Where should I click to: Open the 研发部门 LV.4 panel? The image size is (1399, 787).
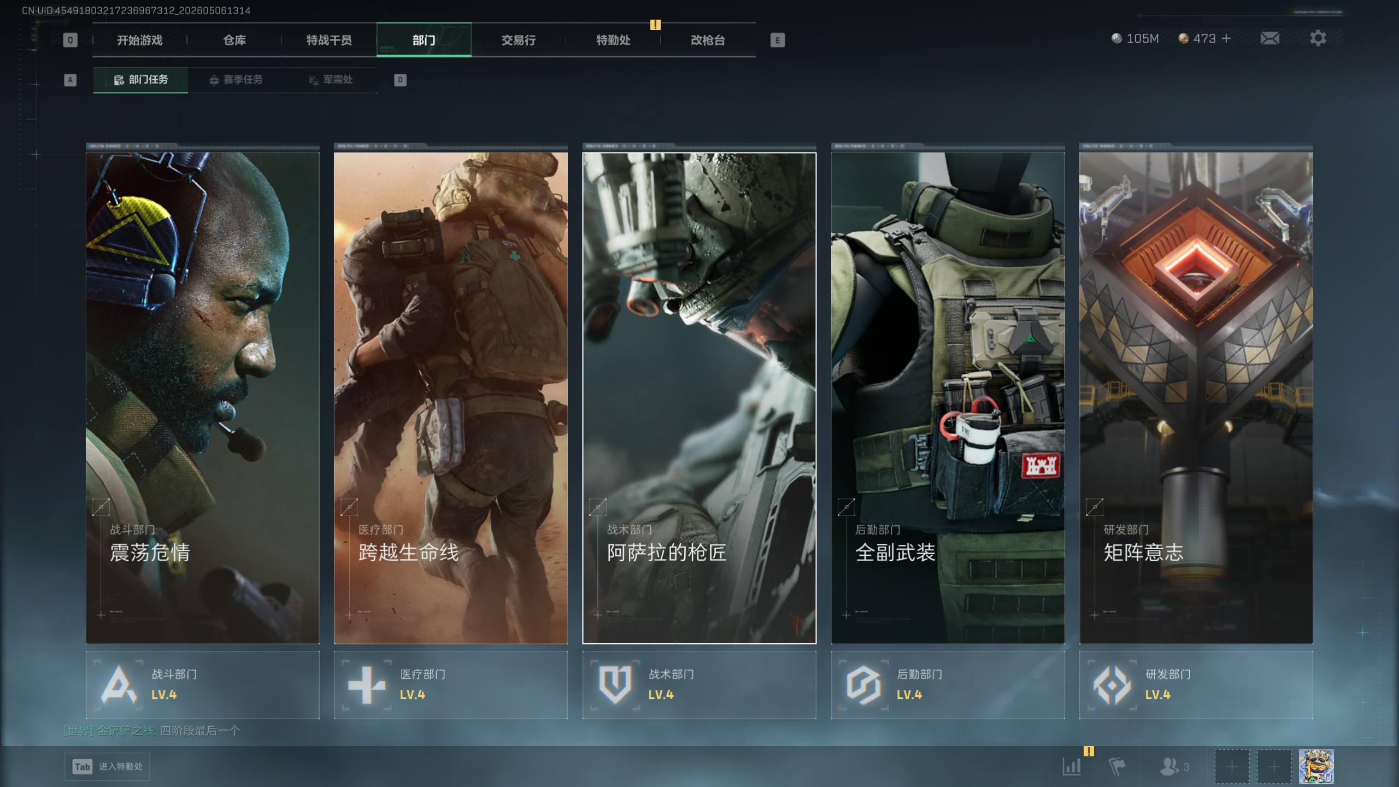click(1196, 685)
